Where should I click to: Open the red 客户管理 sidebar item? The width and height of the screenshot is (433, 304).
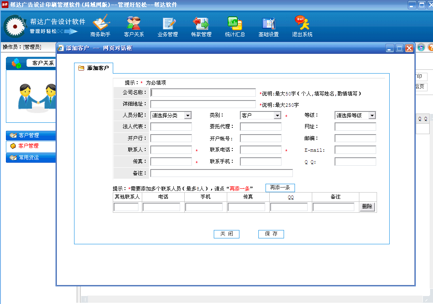pyautogui.click(x=29, y=146)
